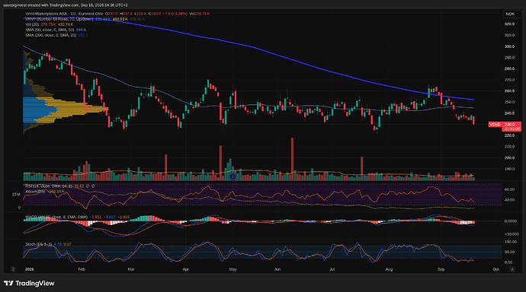526x292 pixels.
Task: Click the timezone Z button at chart bottom
Action: [x=13, y=269]
